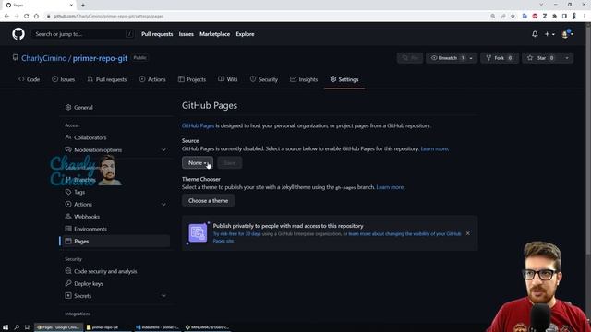Expand the Secrets chevron
Screen dimensions: 591x332
(163, 296)
